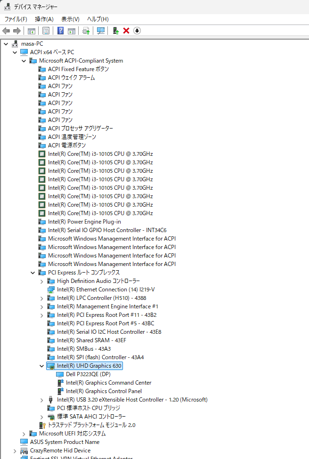Viewport: 309px width, 459px height.
Task: Expand PCI Express Root Port #11 node
Action: [41, 315]
